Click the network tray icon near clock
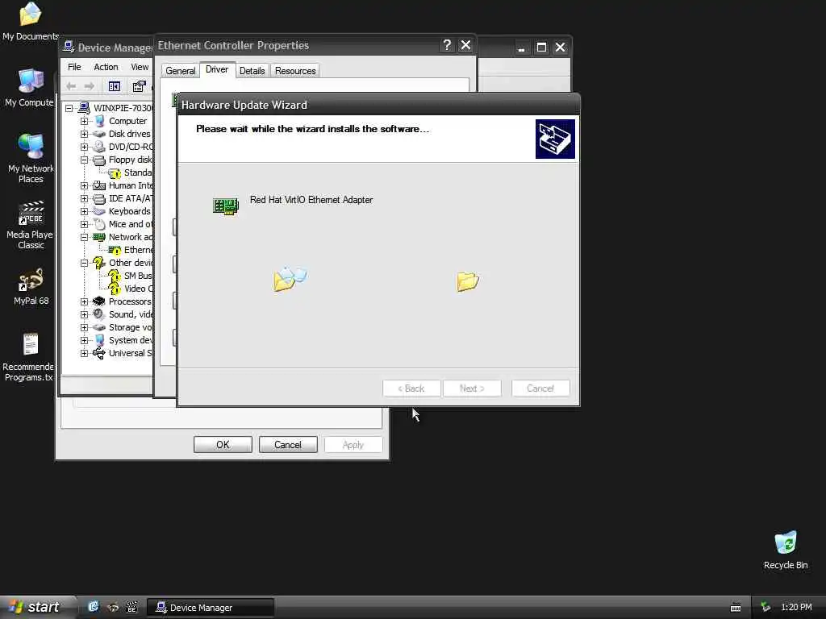 pos(766,608)
